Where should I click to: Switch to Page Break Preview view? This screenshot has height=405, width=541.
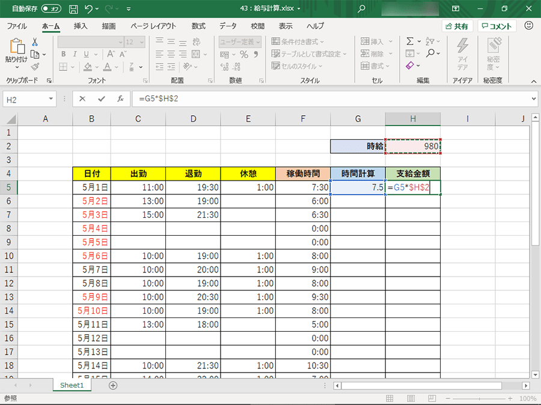point(432,398)
